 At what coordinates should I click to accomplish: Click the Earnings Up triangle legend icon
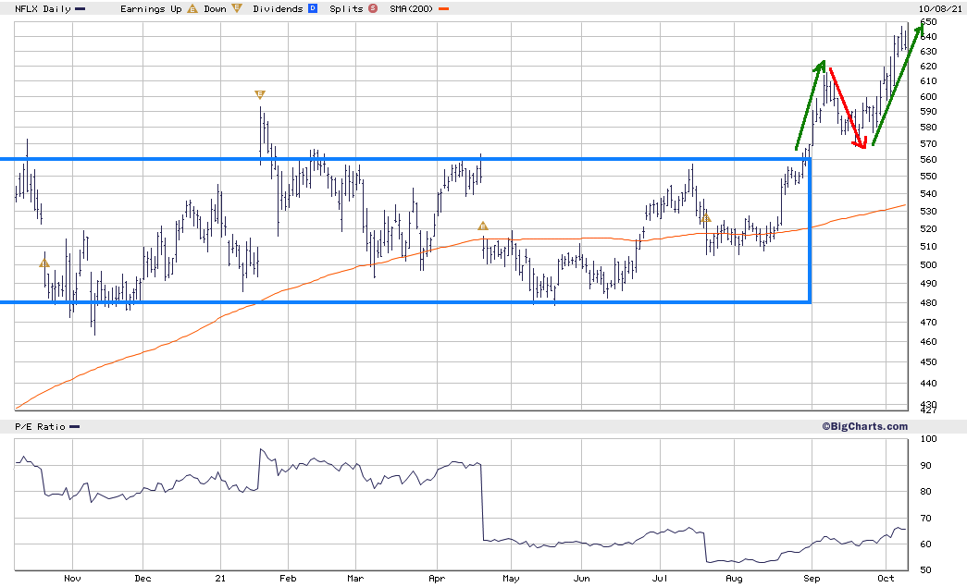(192, 8)
